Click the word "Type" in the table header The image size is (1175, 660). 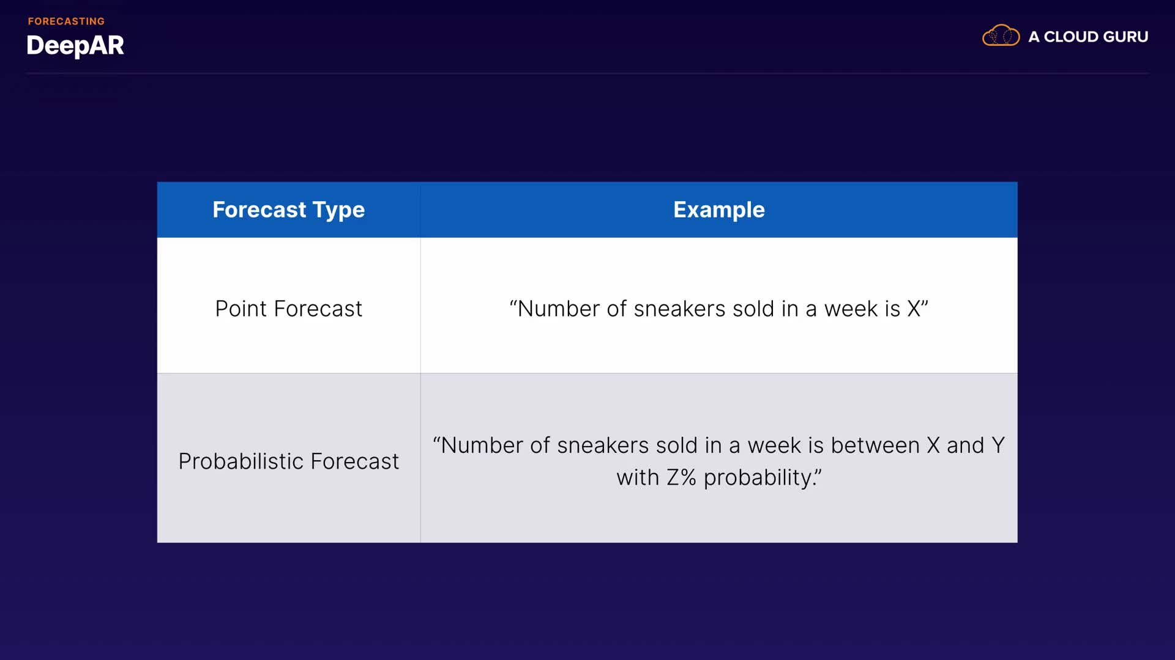[x=338, y=210]
